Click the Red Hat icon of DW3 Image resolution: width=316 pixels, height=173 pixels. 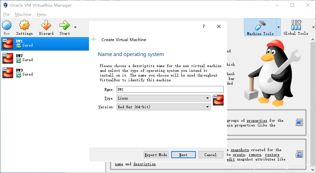(x=8, y=73)
